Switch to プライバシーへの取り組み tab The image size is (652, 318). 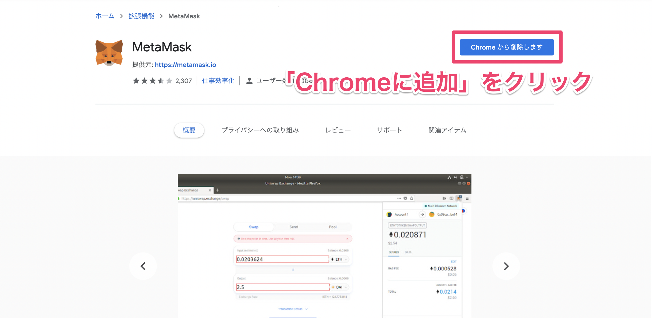pyautogui.click(x=260, y=130)
